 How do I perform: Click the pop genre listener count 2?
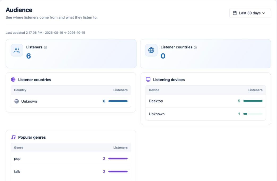[104, 159]
